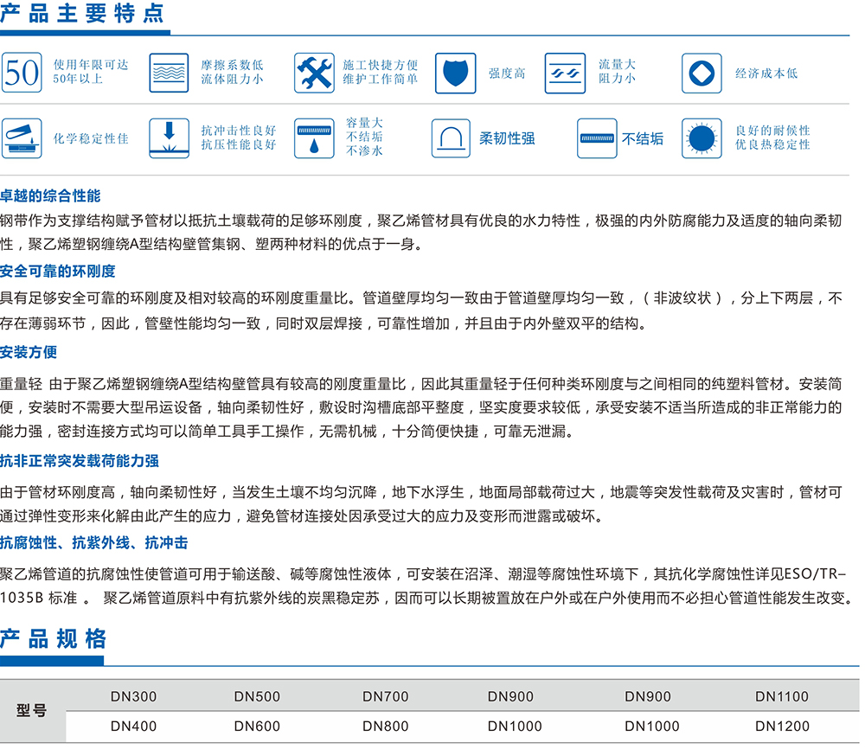Click the arch-shaped flexibility icon
Viewport: 865px width, 749px height.
tap(452, 138)
